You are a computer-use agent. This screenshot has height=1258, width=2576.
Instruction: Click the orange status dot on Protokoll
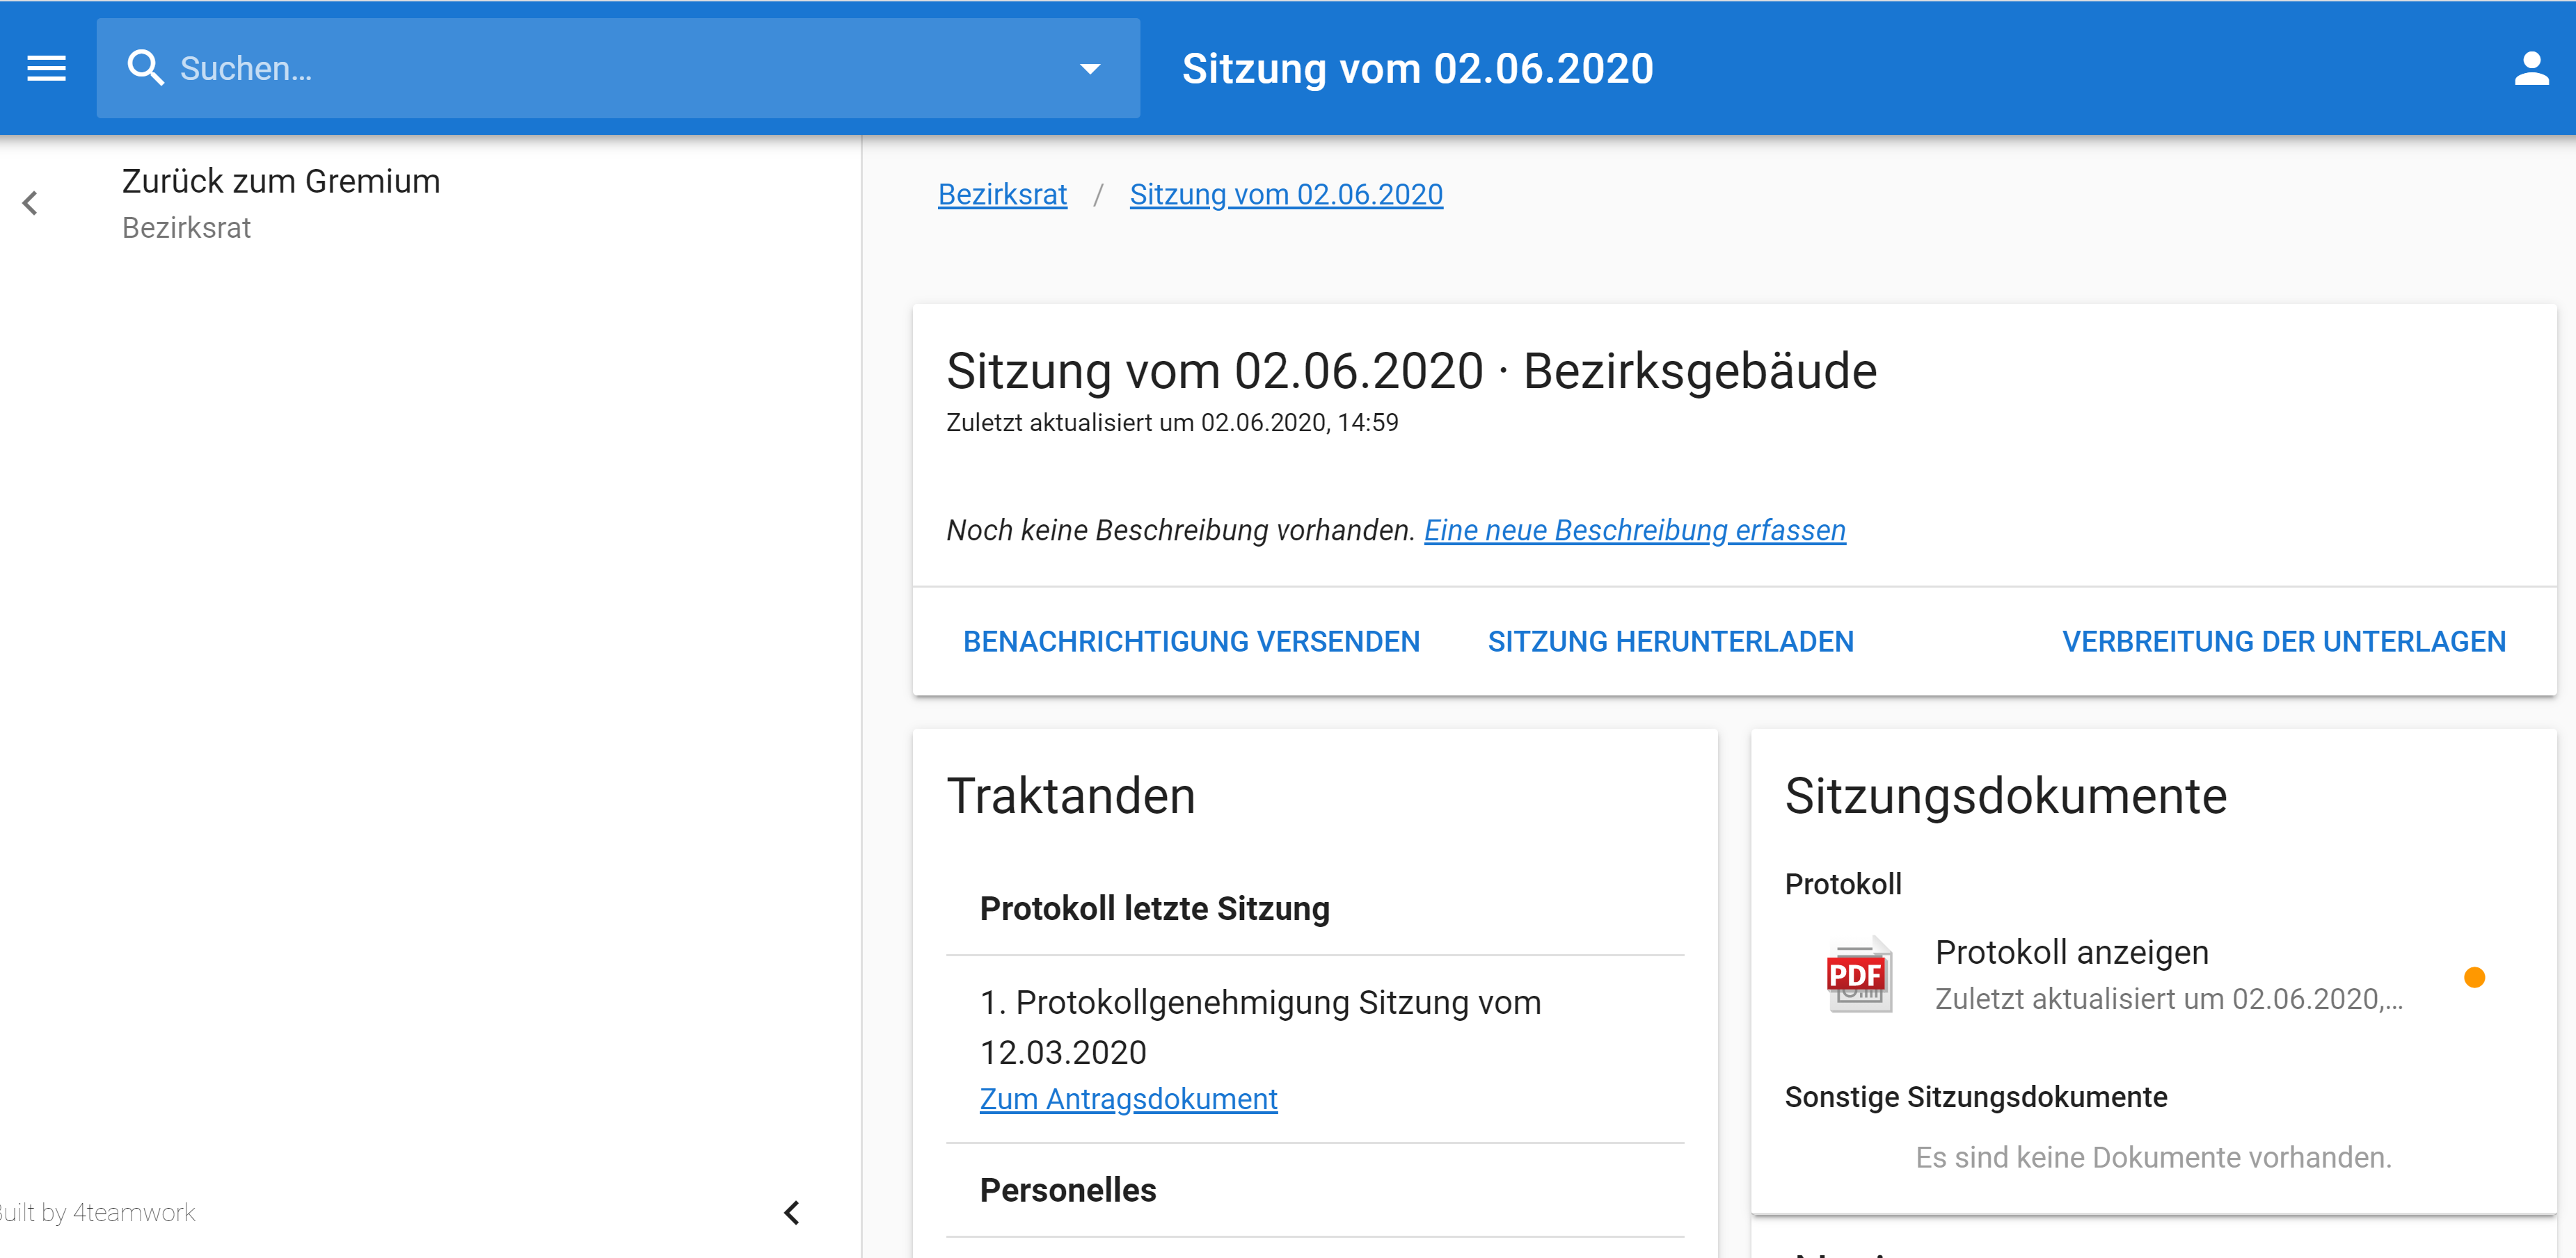[x=2474, y=976]
